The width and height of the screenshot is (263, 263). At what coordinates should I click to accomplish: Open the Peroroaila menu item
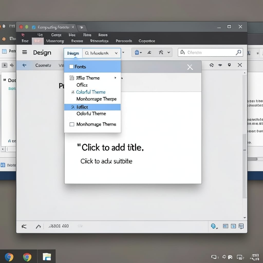124,41
